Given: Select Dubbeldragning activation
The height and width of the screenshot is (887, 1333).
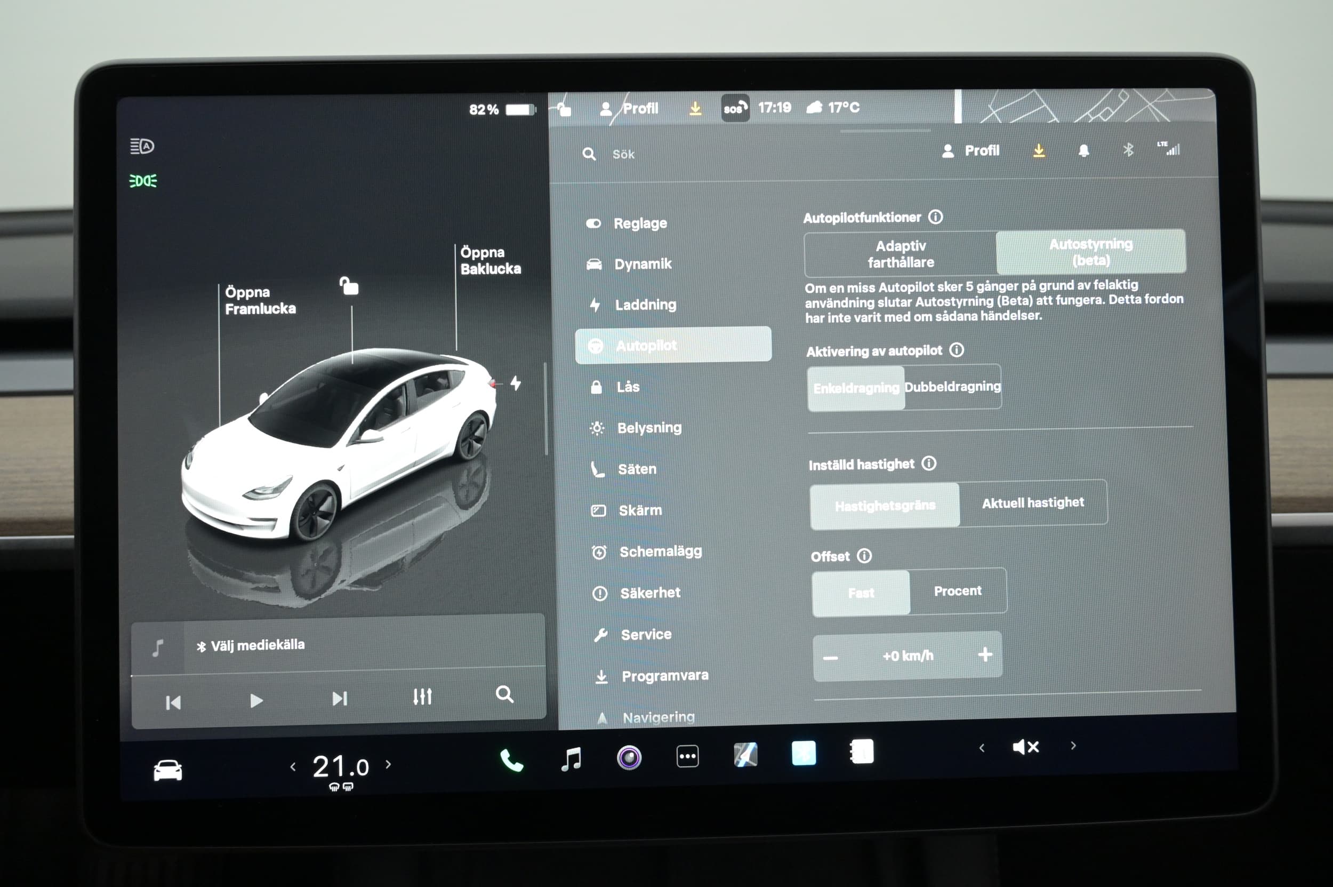Looking at the screenshot, I should 952,386.
